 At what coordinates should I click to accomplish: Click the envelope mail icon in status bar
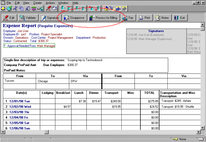tap(201, 139)
